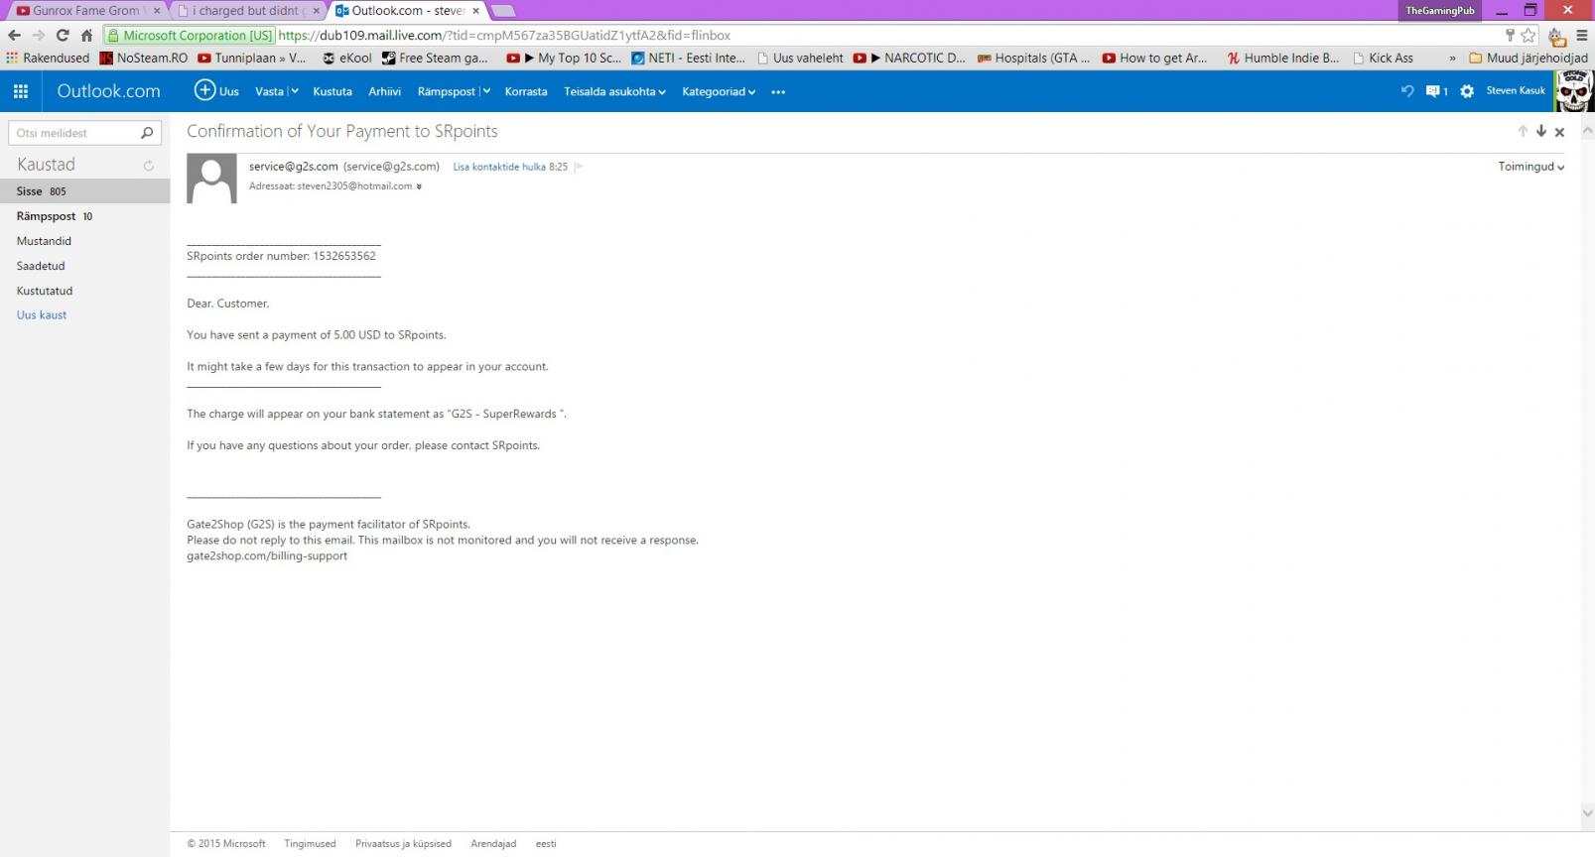The width and height of the screenshot is (1595, 857).
Task: Refresh folders using the Kaustad refresh icon
Action: point(149,166)
